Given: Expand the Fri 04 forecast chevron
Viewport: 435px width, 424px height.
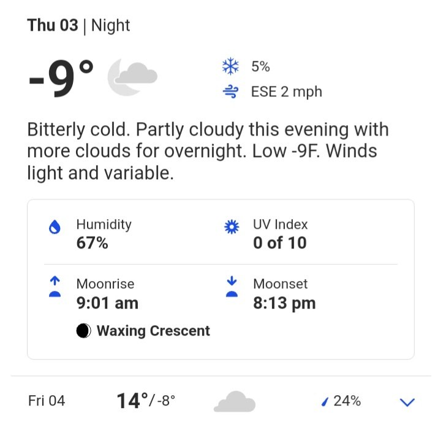Looking at the screenshot, I should click(x=407, y=402).
